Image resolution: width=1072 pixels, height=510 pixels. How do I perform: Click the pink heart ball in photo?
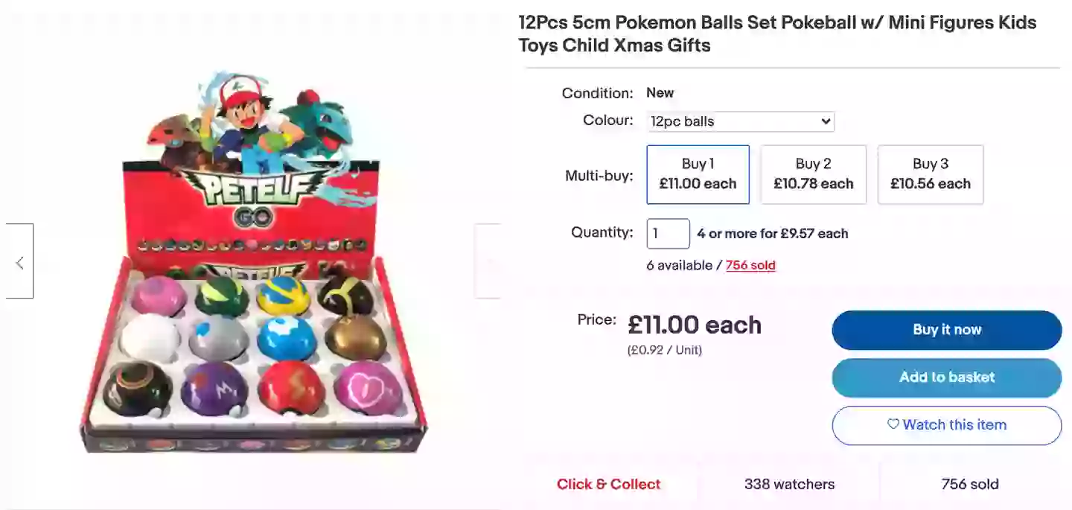[366, 386]
